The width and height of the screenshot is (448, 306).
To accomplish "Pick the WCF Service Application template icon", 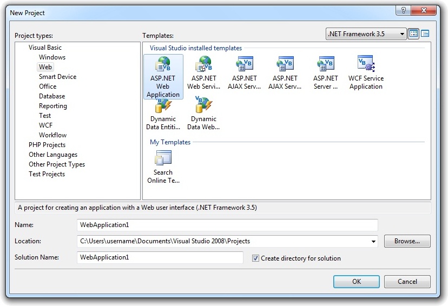I will click(366, 63).
